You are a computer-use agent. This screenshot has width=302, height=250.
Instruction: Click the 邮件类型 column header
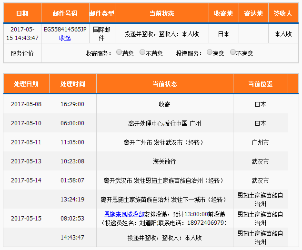102,13
